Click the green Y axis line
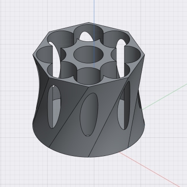187x187 pixels. pyautogui.click(x=164, y=97)
